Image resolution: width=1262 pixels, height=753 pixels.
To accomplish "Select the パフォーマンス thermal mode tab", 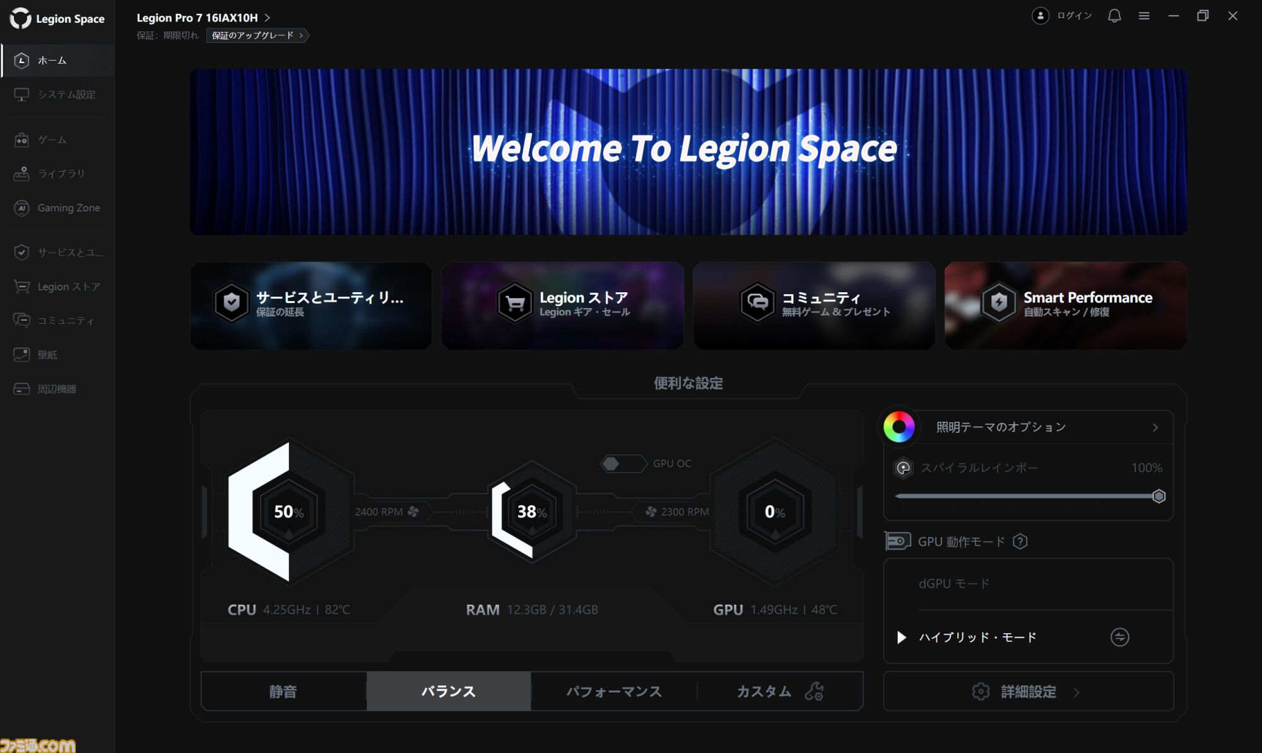I will (x=614, y=691).
